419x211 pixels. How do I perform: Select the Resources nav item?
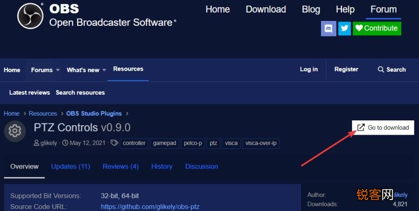tap(128, 69)
